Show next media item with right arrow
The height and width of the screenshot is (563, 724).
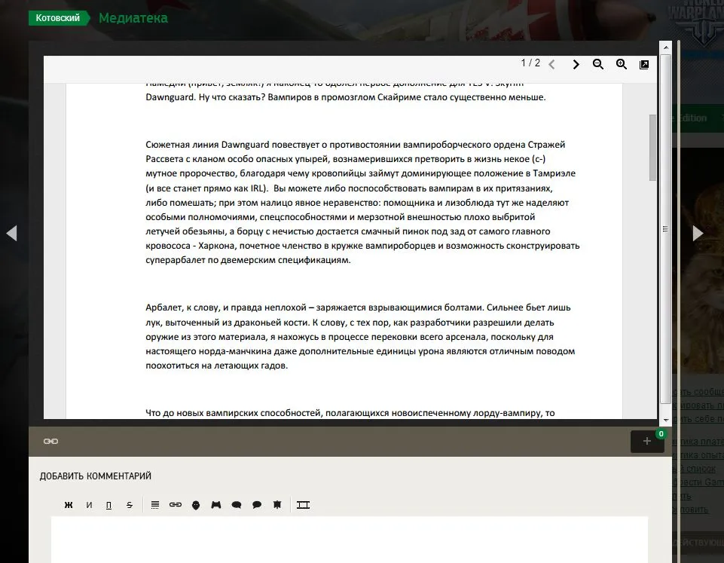[698, 233]
